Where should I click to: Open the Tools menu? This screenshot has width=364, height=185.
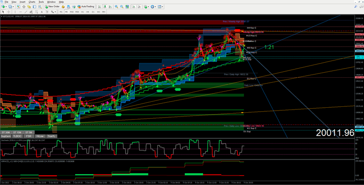[x=41, y=2]
